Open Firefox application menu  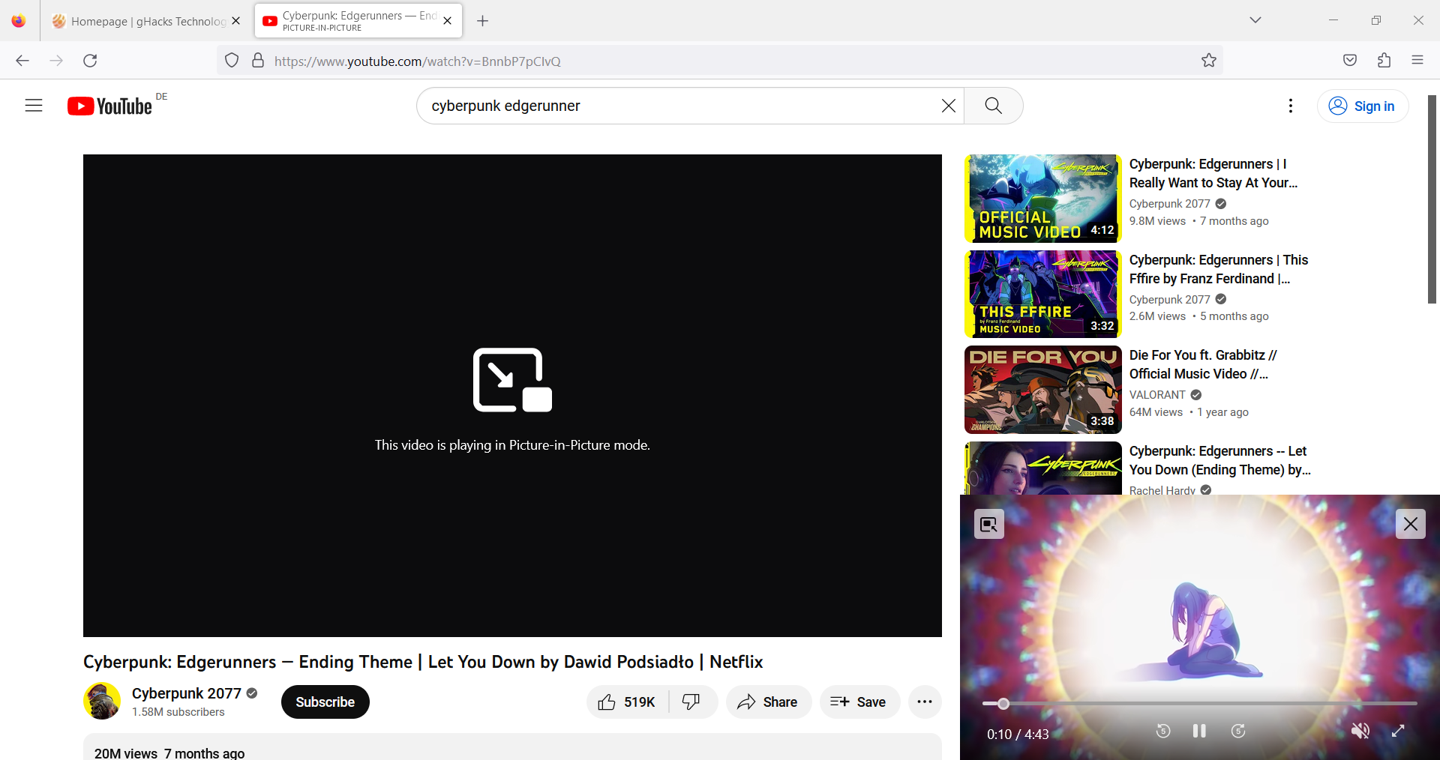click(1417, 61)
